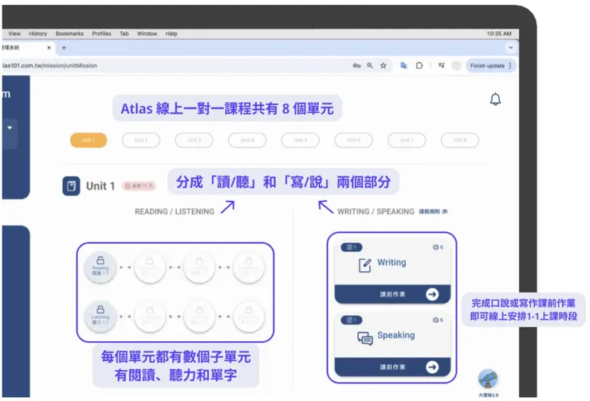
Task: Switch to Unit 5
Action: (301, 140)
